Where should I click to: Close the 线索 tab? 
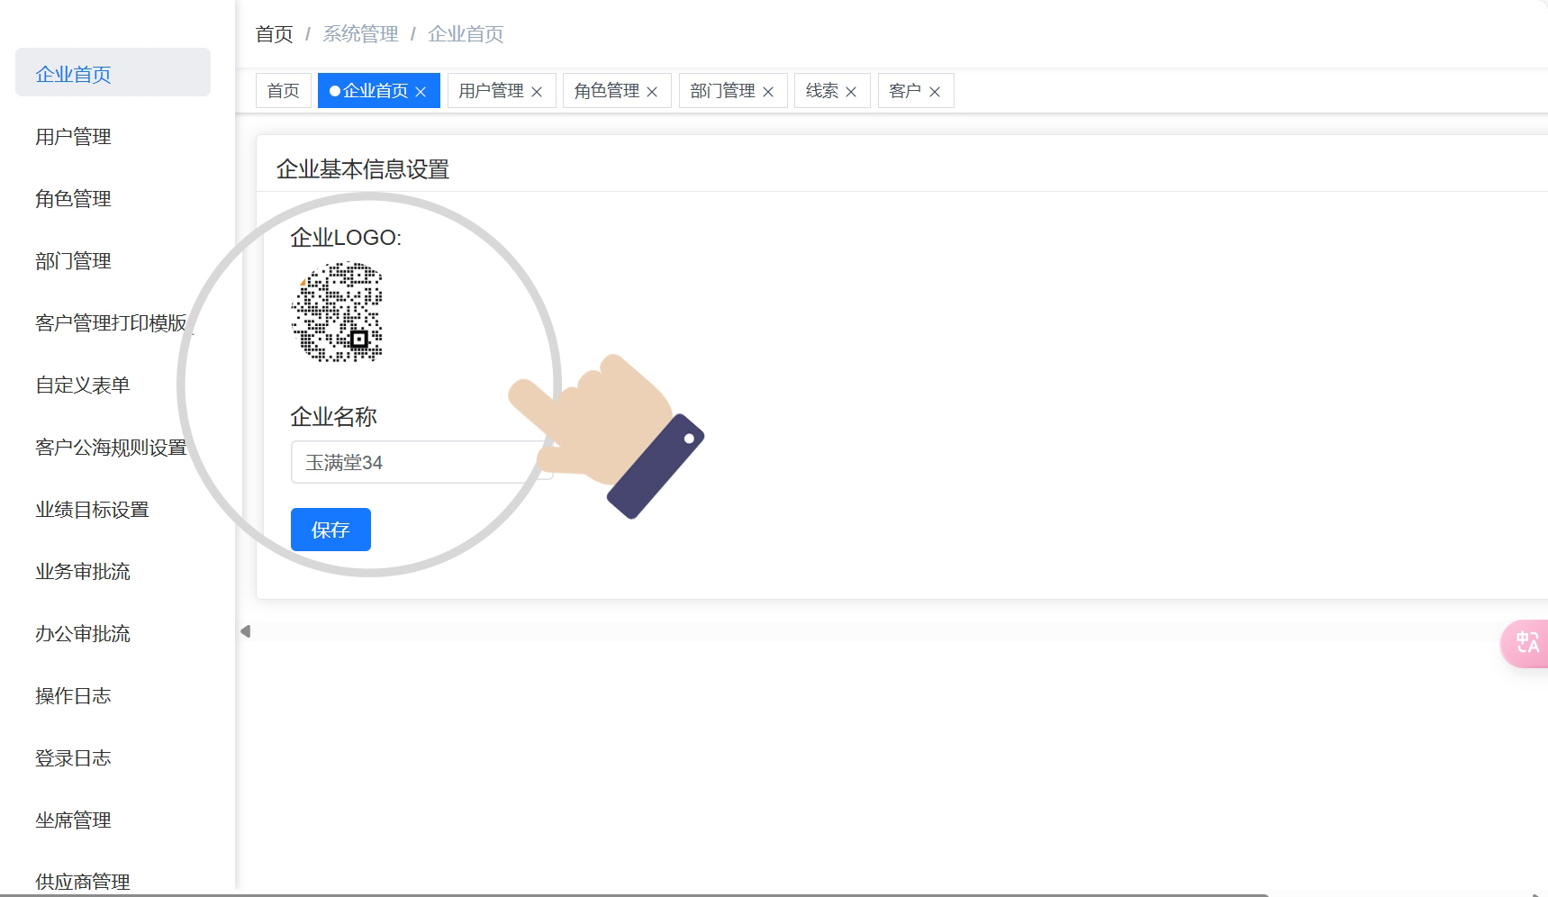(x=851, y=92)
